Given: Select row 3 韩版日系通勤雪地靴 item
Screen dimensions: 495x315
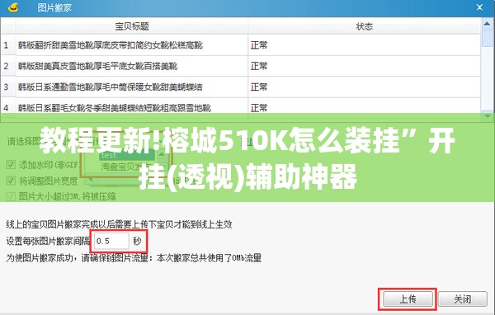Looking at the screenshot, I should click(111, 87).
